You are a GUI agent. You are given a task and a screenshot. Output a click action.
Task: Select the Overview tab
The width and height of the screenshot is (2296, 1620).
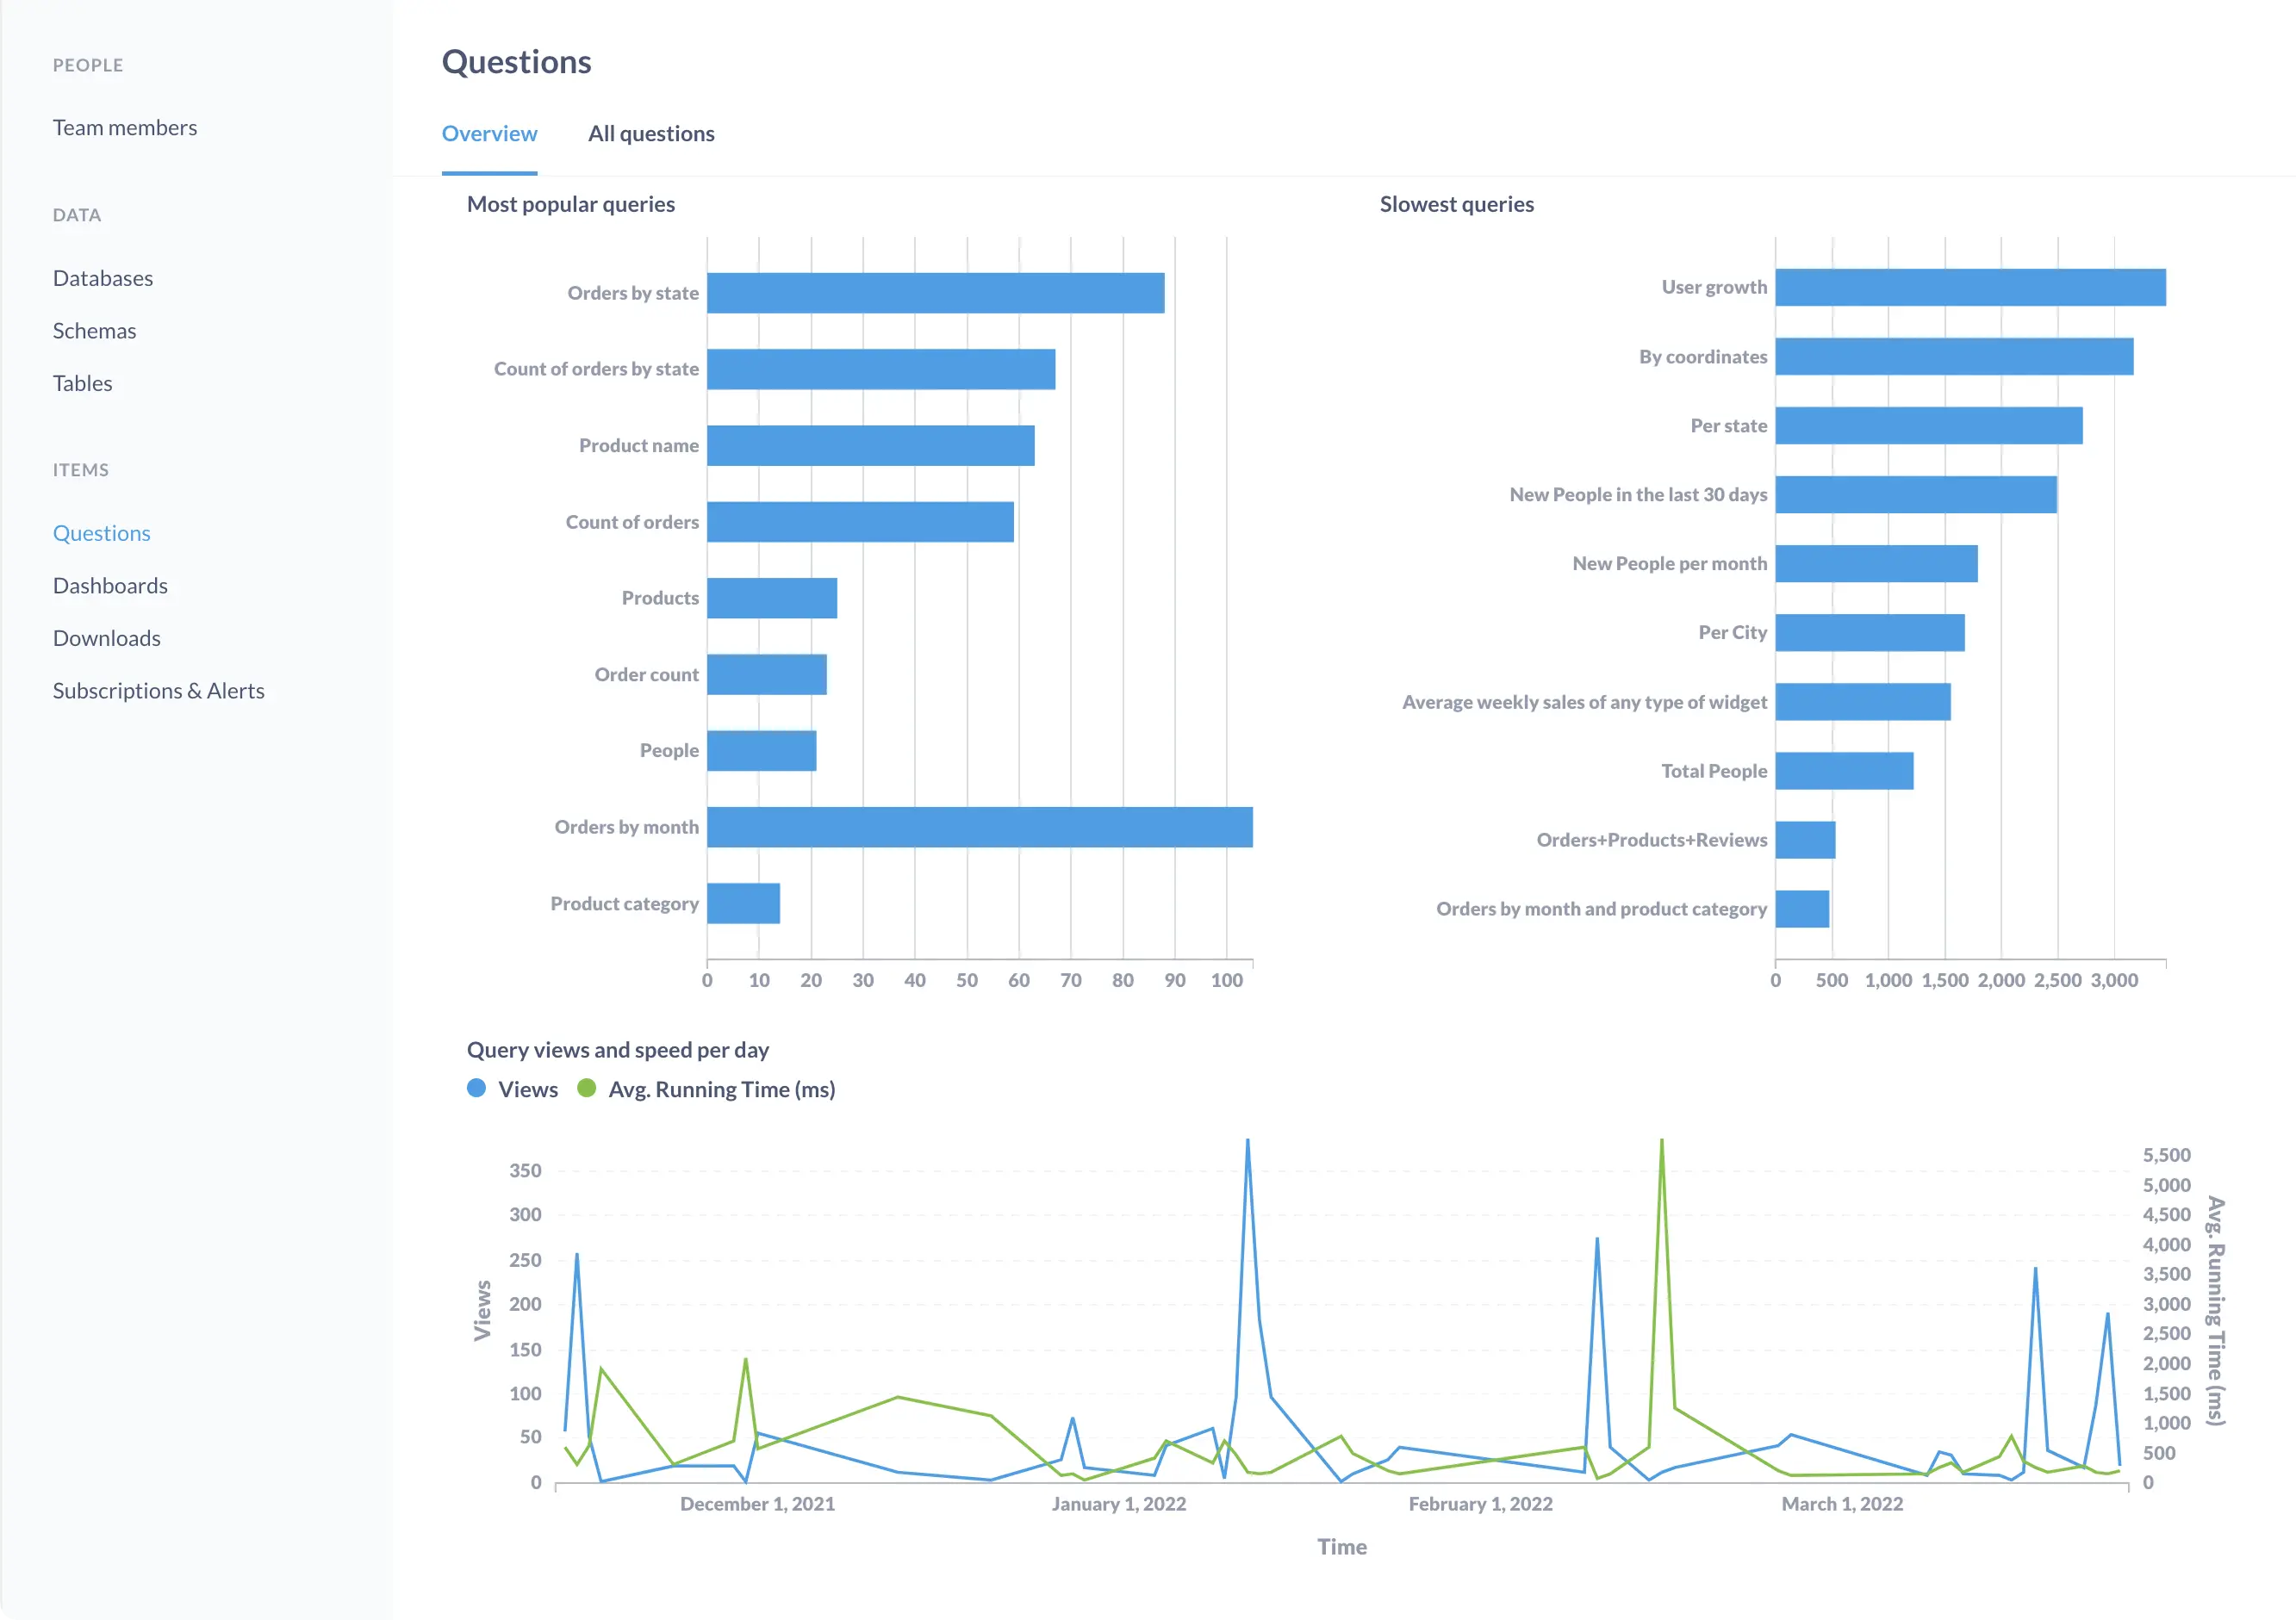(x=489, y=133)
